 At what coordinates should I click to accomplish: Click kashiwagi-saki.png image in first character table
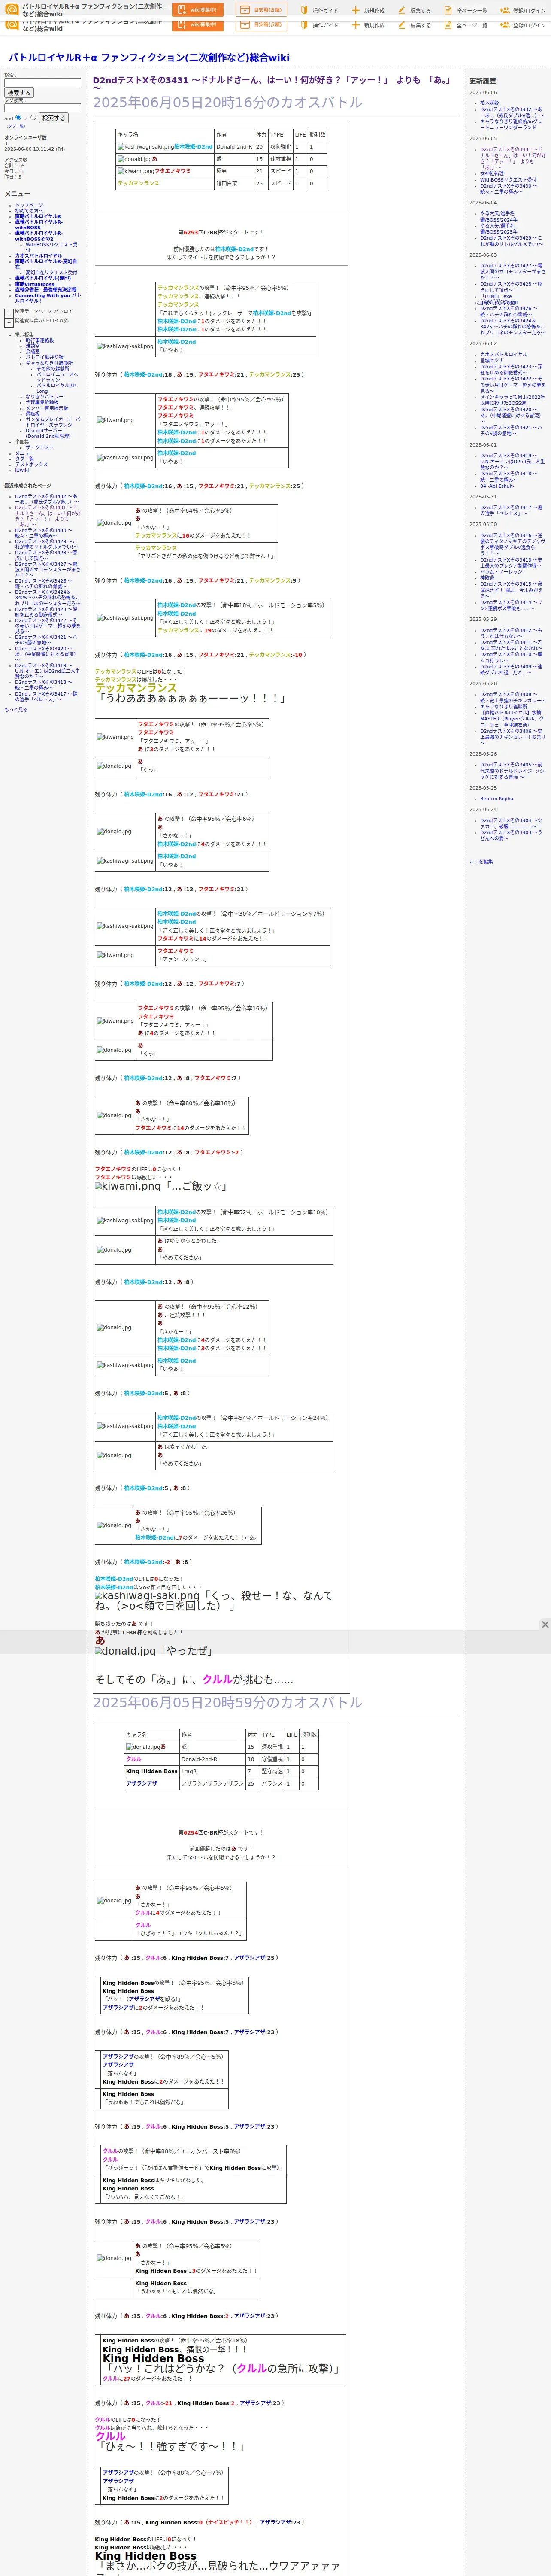tap(145, 147)
